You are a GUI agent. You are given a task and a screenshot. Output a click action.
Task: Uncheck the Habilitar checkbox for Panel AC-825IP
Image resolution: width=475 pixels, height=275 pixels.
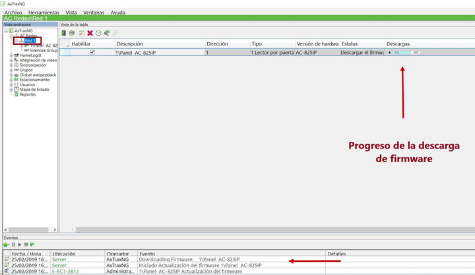coord(92,52)
